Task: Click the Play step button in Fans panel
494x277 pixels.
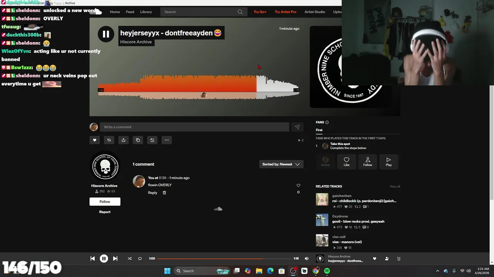Action: coord(389,162)
